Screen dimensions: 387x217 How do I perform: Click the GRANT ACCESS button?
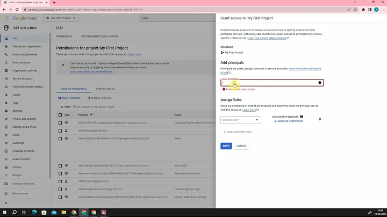point(69,98)
